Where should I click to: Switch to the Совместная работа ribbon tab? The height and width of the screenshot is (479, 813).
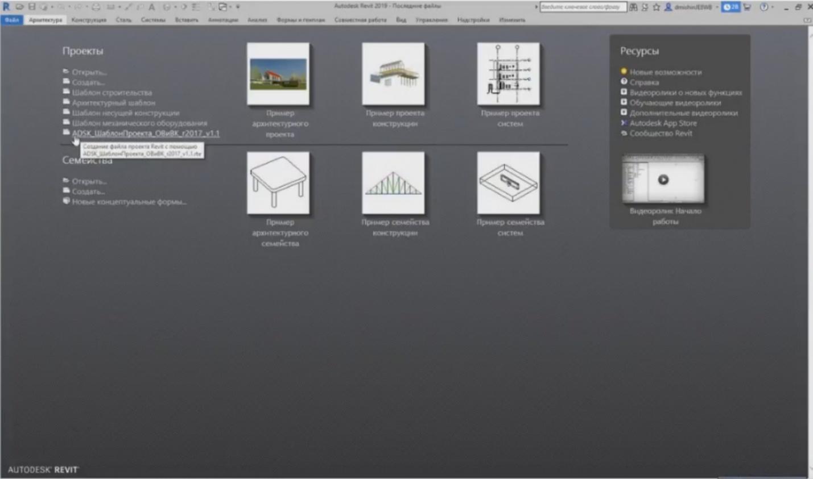tap(360, 20)
